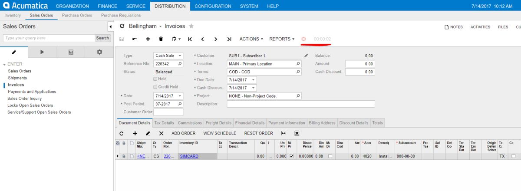Toggle Manual Price checkbox in SIMCARD row
The width and height of the screenshot is (521, 191).
[x=291, y=156]
